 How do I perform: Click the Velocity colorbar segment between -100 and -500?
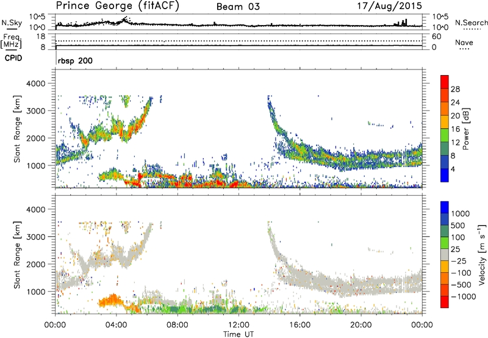click(x=445, y=278)
